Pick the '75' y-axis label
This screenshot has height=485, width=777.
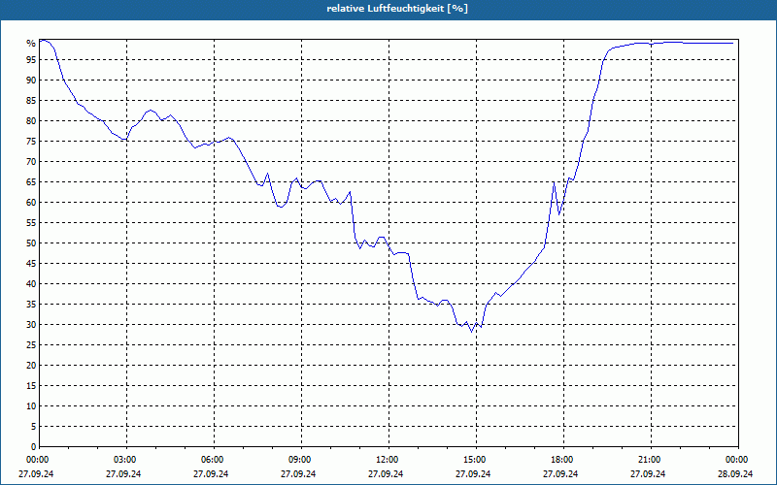(31, 142)
